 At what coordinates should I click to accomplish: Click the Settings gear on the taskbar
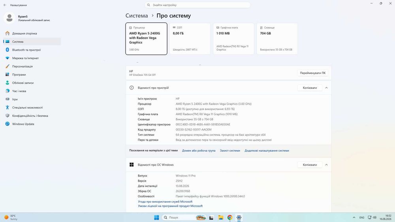tap(239, 218)
